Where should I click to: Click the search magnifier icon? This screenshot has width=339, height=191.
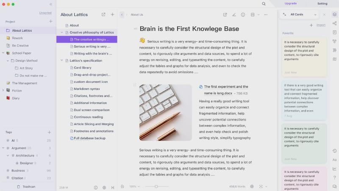click(x=264, y=4)
